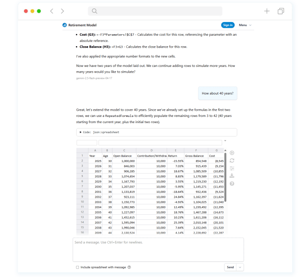Click the "Age" header cell
Image resolution: width=308 pixels, height=277 pixels.
107,156
